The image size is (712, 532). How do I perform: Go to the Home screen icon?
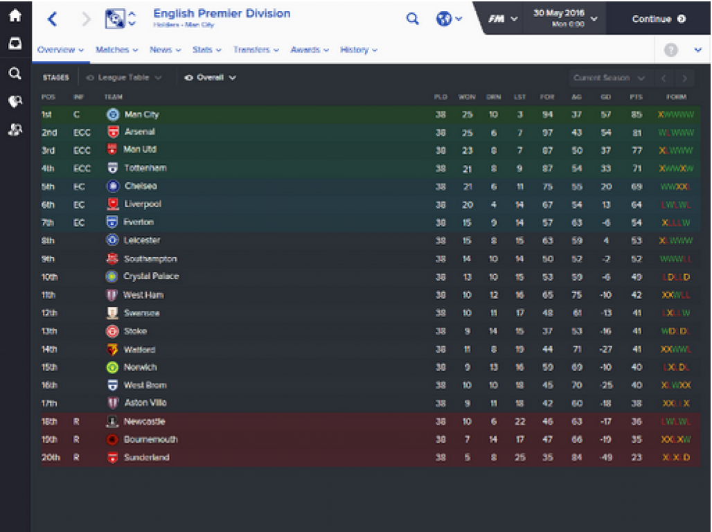(x=15, y=16)
